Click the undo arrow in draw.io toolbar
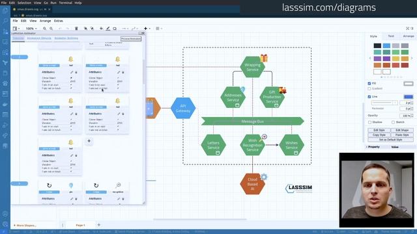Screen dimensions: 417x234 [60, 29]
